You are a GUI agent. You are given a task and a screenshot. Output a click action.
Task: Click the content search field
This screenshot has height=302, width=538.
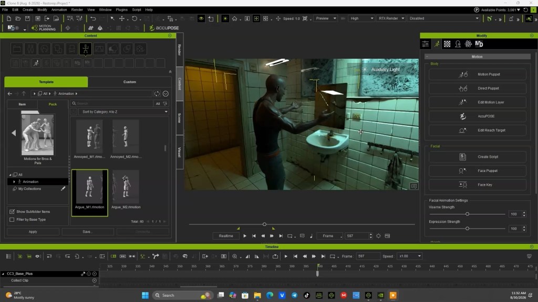tap(112, 103)
